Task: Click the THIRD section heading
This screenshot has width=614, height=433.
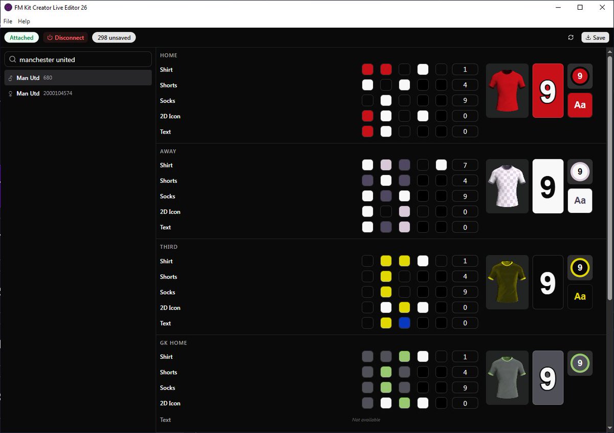Action: click(169, 247)
